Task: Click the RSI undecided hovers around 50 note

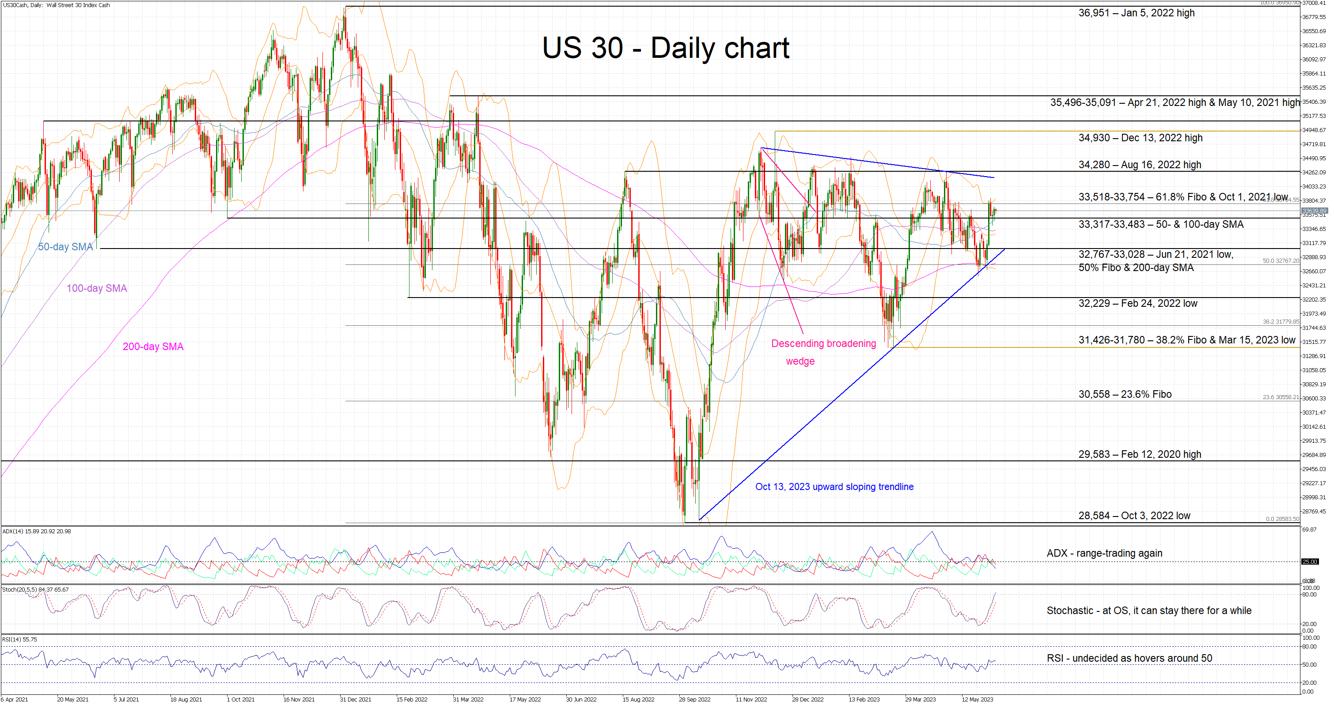Action: tap(1129, 658)
